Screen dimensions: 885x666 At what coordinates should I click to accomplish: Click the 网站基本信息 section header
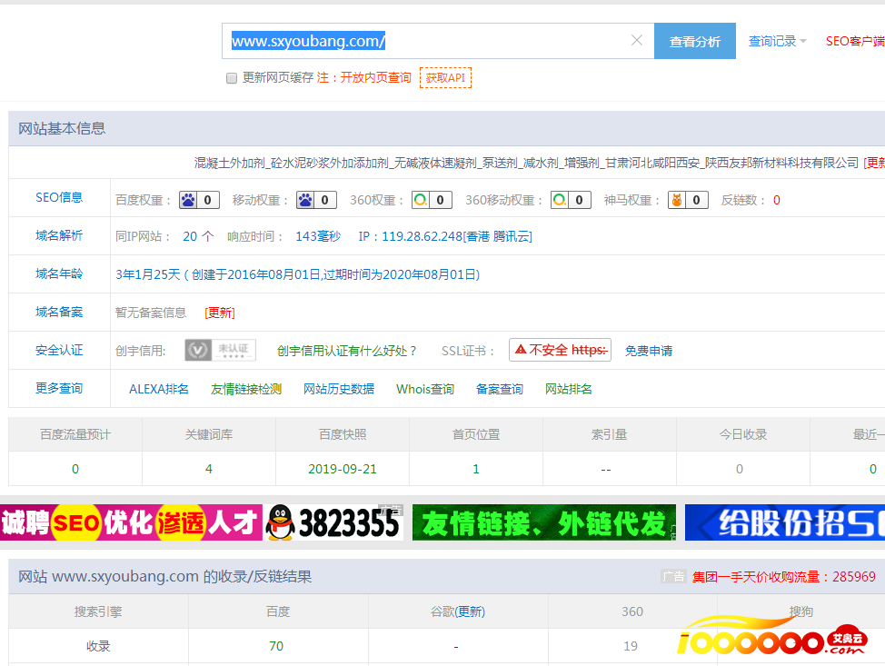tap(62, 129)
